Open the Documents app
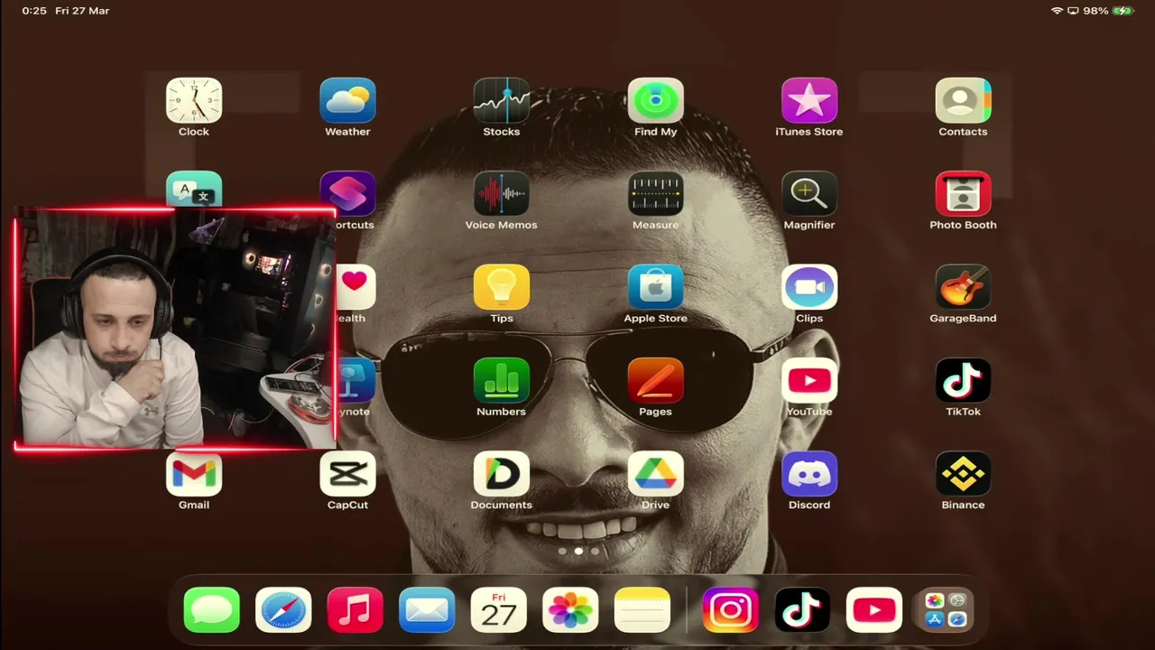 click(502, 474)
